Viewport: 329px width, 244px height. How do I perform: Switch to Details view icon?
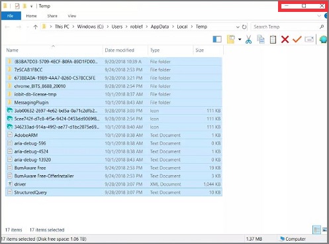[x=317, y=230]
